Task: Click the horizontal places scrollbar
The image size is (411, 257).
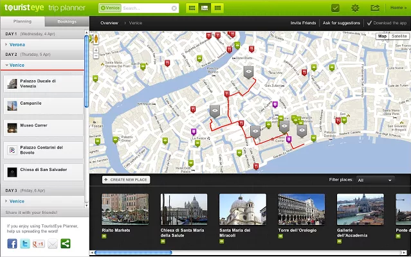Action: (133, 253)
